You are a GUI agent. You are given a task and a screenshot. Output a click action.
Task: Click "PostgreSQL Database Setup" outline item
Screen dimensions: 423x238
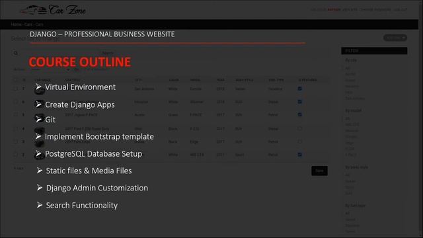(94, 154)
